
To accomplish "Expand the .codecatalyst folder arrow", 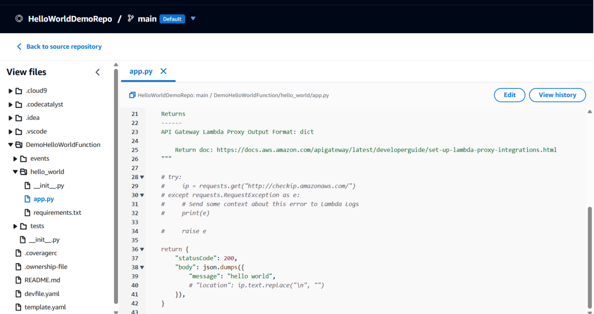I will click(x=10, y=105).
